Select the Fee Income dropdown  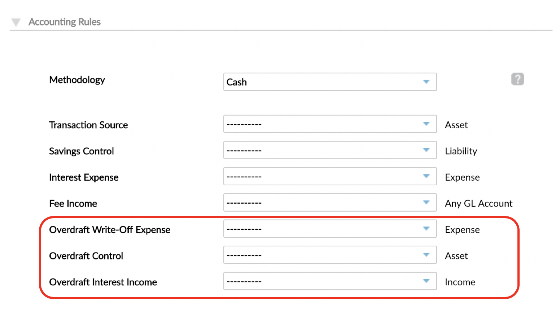pyautogui.click(x=330, y=203)
